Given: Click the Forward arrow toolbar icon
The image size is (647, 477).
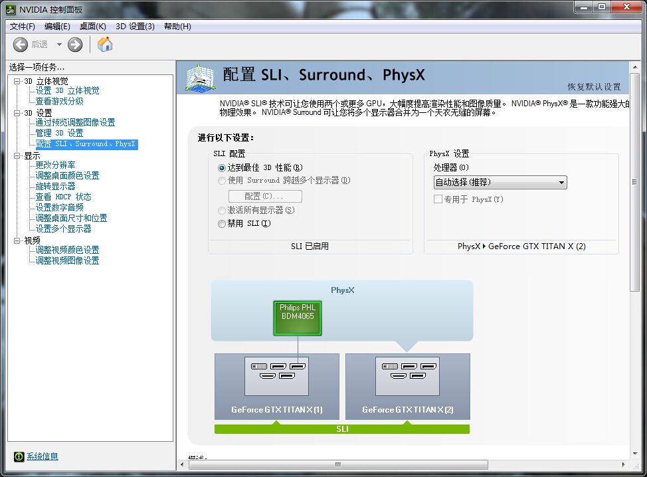Looking at the screenshot, I should (x=75, y=44).
